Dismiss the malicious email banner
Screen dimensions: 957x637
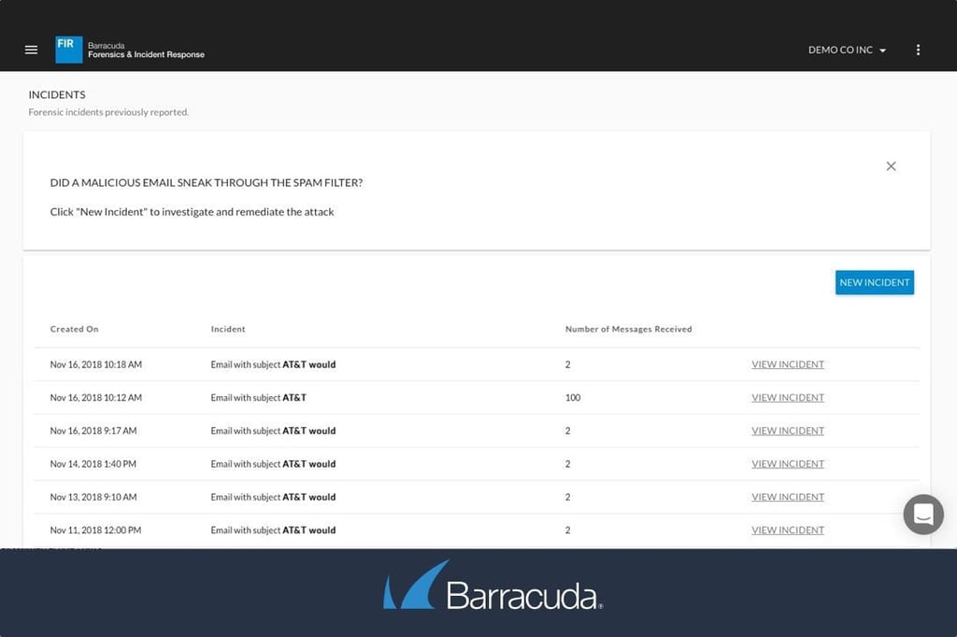coord(891,166)
